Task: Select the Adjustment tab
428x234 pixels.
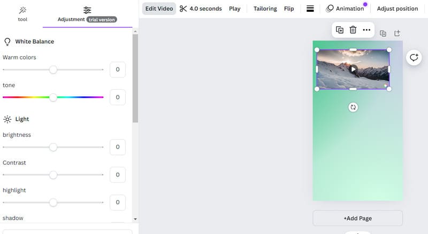Action: [87, 14]
